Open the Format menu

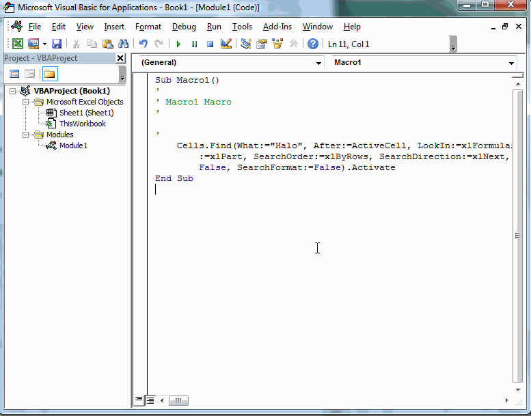[x=148, y=27]
